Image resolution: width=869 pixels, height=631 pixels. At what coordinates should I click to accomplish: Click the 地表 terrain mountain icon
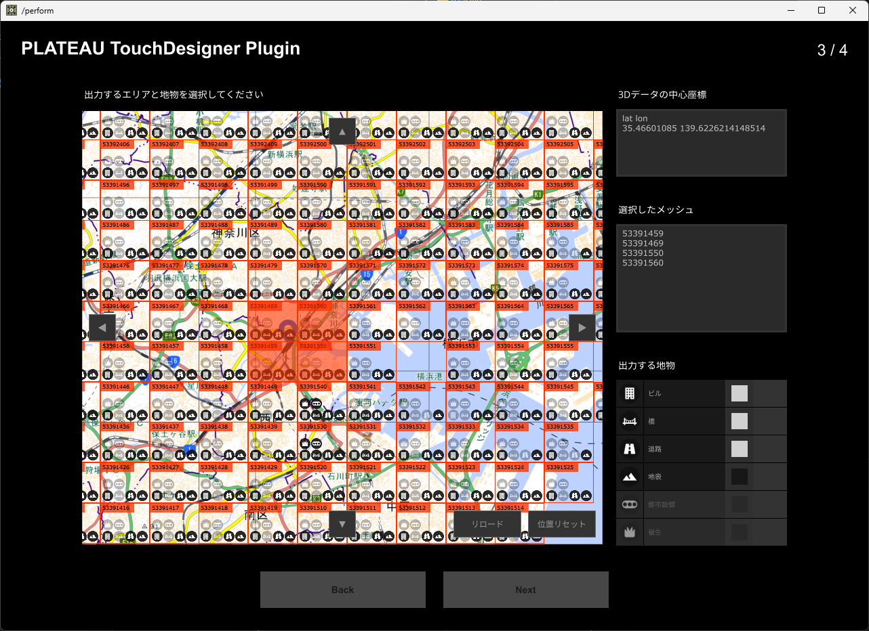coord(629,476)
